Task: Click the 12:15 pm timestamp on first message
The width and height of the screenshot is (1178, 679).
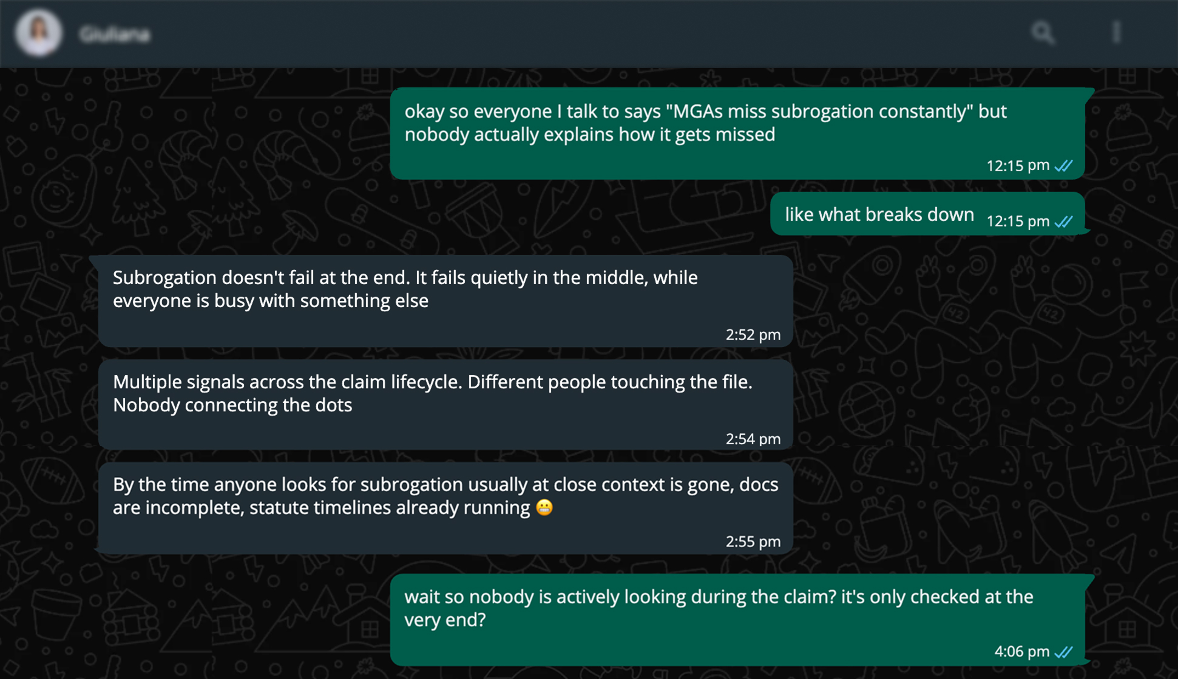Action: [1017, 166]
